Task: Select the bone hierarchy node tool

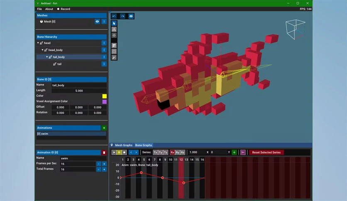Action: (x=114, y=29)
